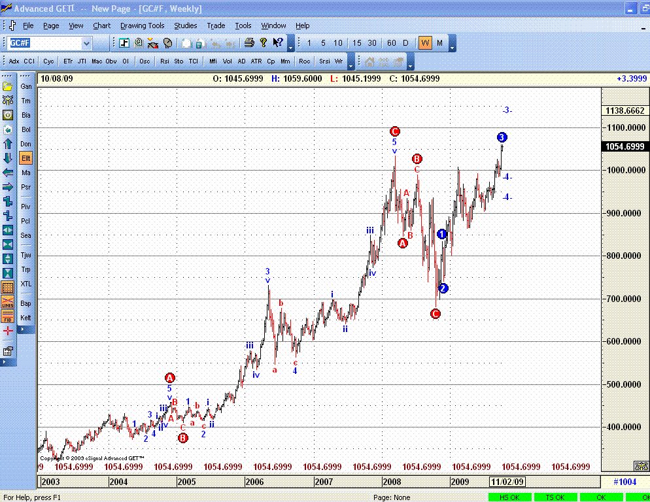Toggle the XTL study button
The height and width of the screenshot is (502, 650).
tap(26, 284)
